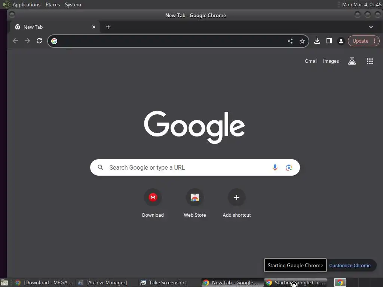This screenshot has height=287, width=383.
Task: Click the magnifier icon in the search box
Action: (x=100, y=167)
